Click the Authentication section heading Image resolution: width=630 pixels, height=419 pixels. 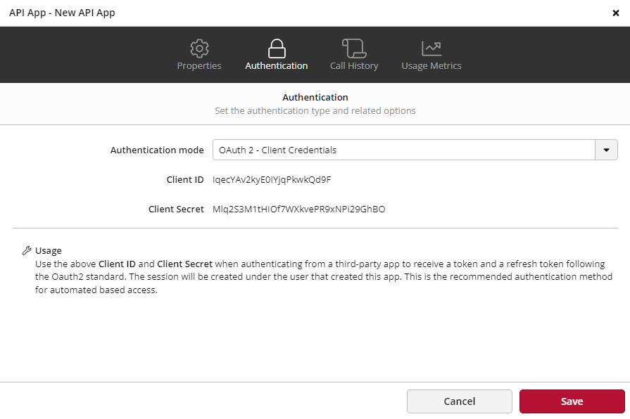pyautogui.click(x=315, y=97)
